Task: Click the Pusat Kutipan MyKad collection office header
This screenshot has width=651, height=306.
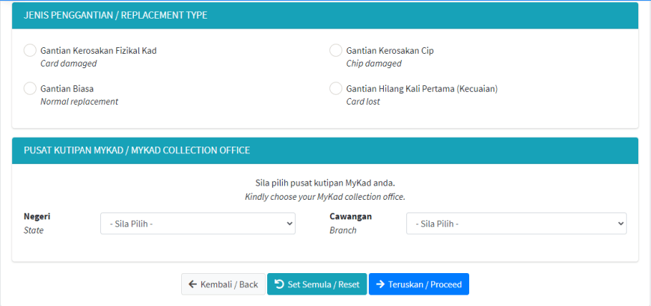Action: pyautogui.click(x=137, y=150)
